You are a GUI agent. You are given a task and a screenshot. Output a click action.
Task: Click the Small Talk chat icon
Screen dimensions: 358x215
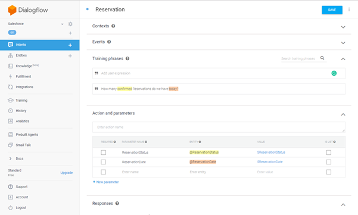coord(11,145)
